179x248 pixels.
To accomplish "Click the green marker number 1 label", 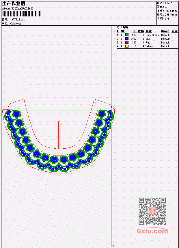I will tap(9, 27).
